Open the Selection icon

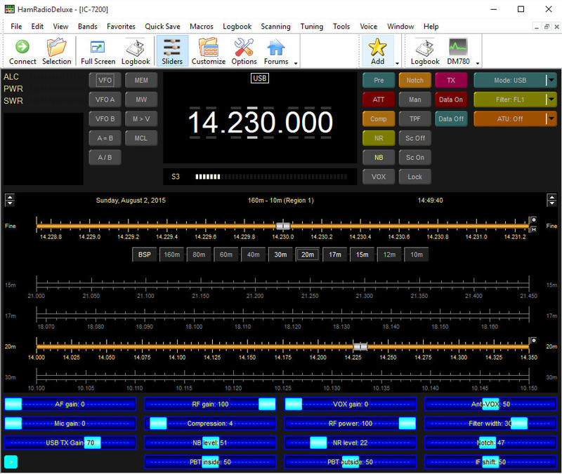tap(56, 50)
